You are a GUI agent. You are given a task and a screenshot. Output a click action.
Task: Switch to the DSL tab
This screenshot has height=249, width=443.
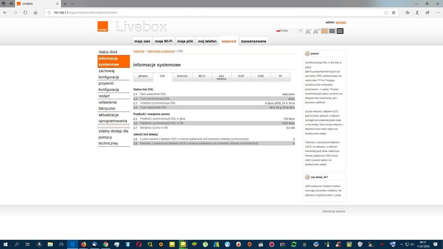click(x=162, y=77)
